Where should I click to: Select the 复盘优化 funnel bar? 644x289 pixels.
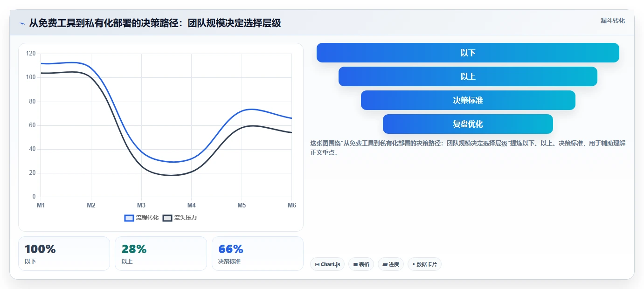pyautogui.click(x=468, y=124)
